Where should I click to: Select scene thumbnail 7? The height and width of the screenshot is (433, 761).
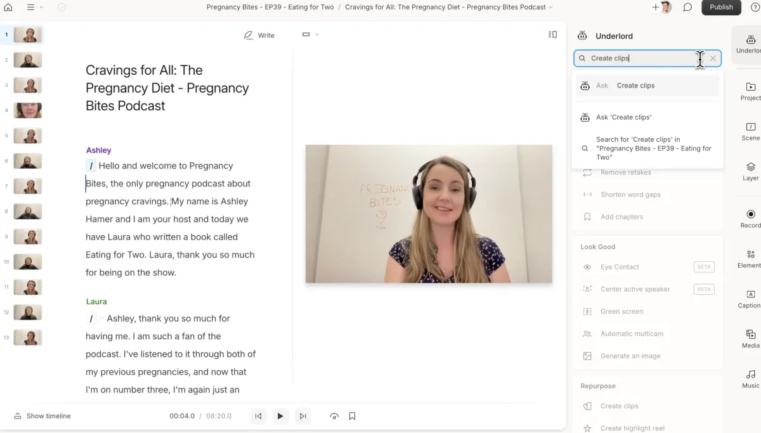(28, 186)
